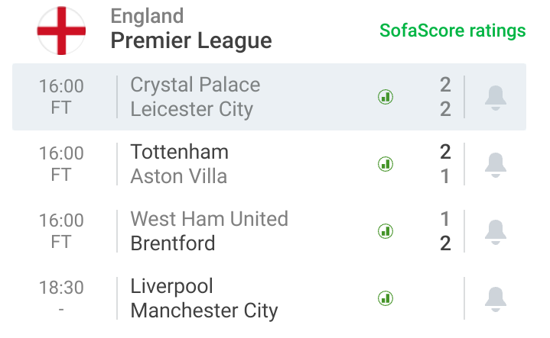This screenshot has width=550, height=338.
Task: Select Aston Villa team name
Action: tap(179, 176)
